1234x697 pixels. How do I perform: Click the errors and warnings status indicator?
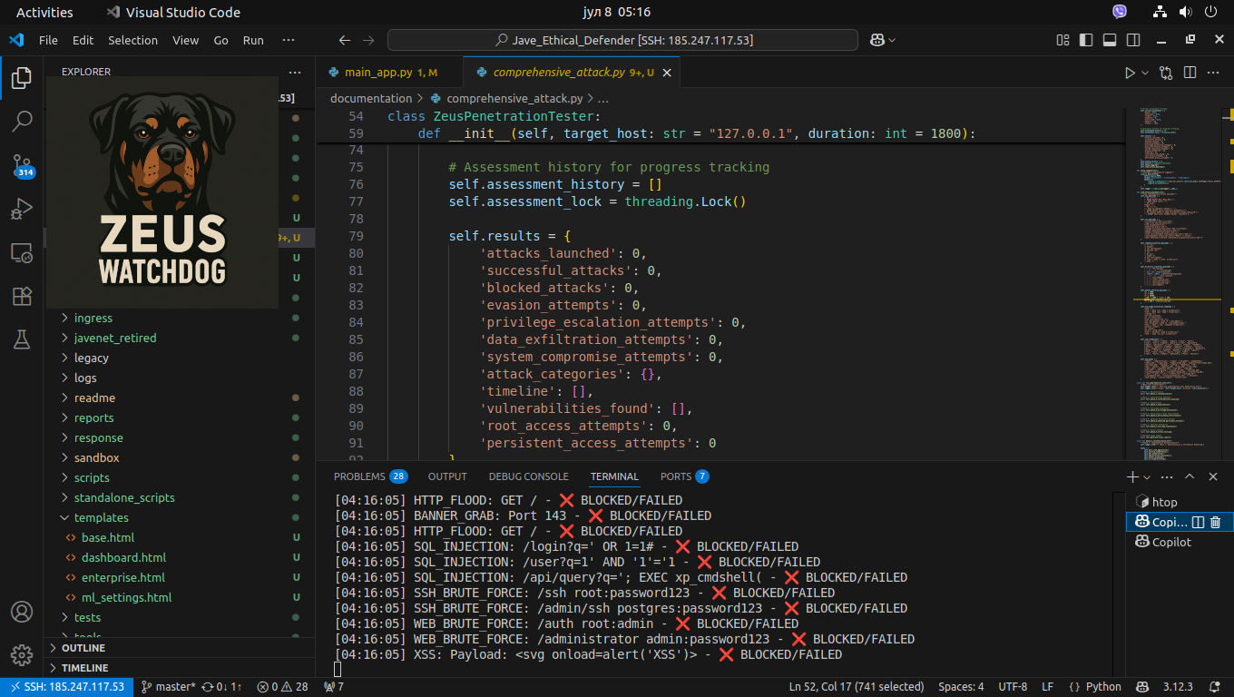282,687
